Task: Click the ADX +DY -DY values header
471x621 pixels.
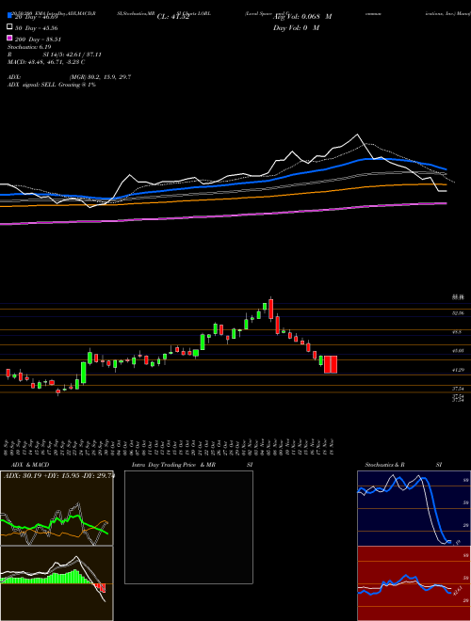Action: tap(58, 476)
